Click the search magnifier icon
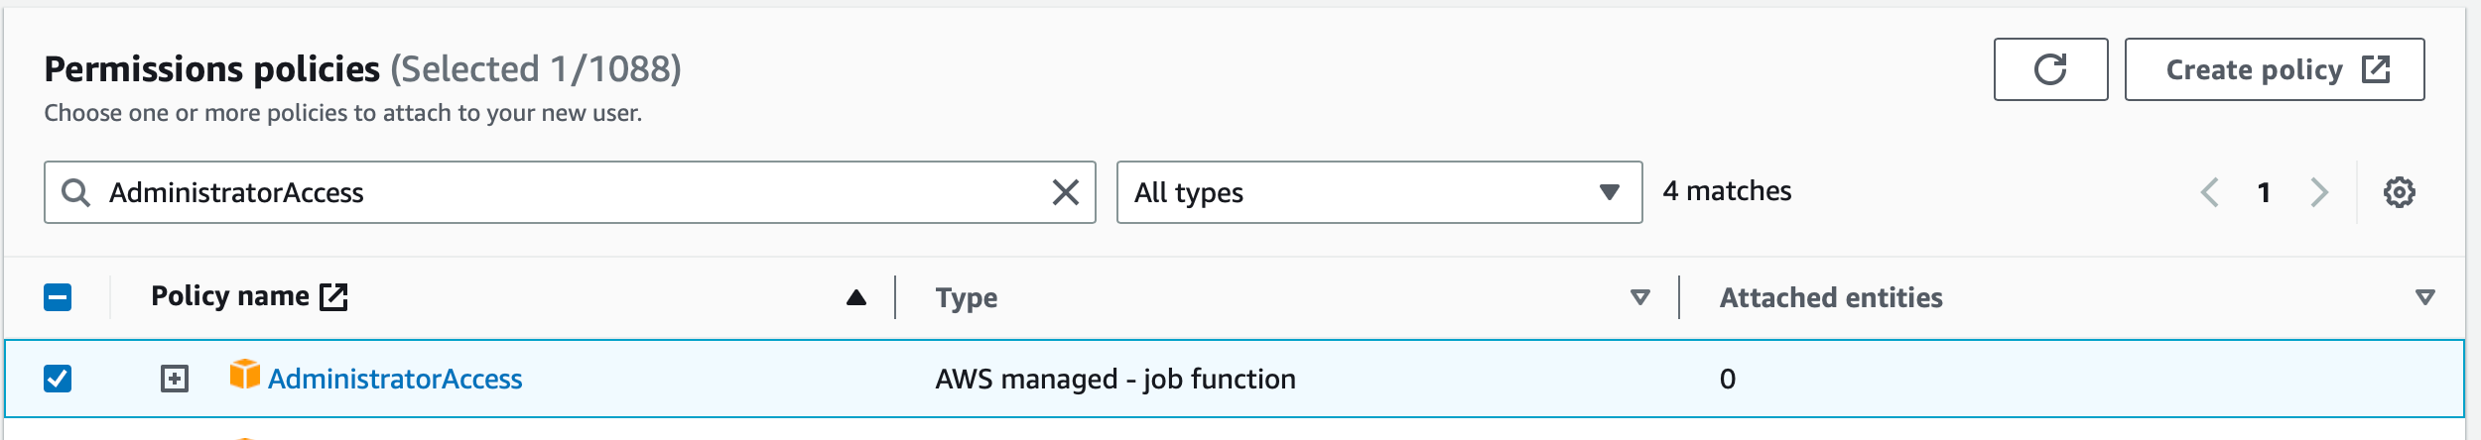 click(x=75, y=192)
